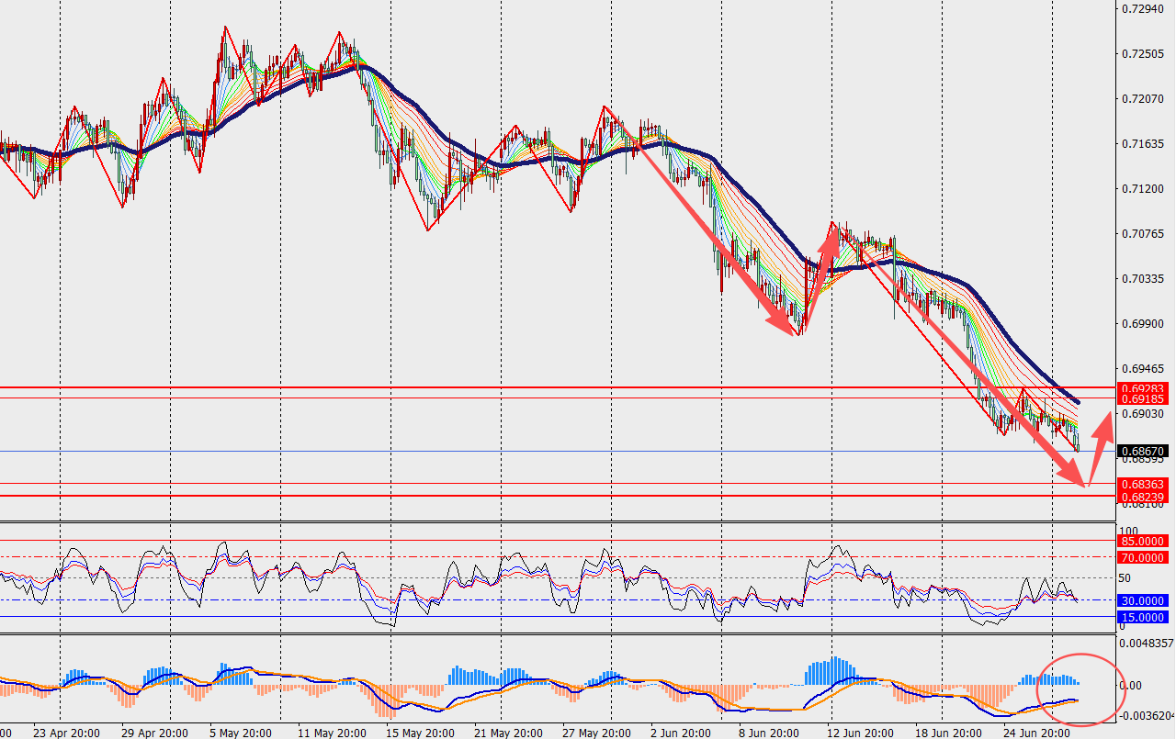
Task: Select the 0.69185 price level label
Action: pos(1142,399)
